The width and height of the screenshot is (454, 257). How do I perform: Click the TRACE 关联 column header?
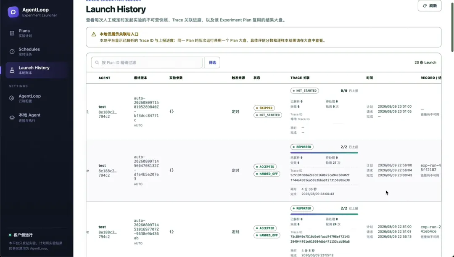pyautogui.click(x=300, y=78)
